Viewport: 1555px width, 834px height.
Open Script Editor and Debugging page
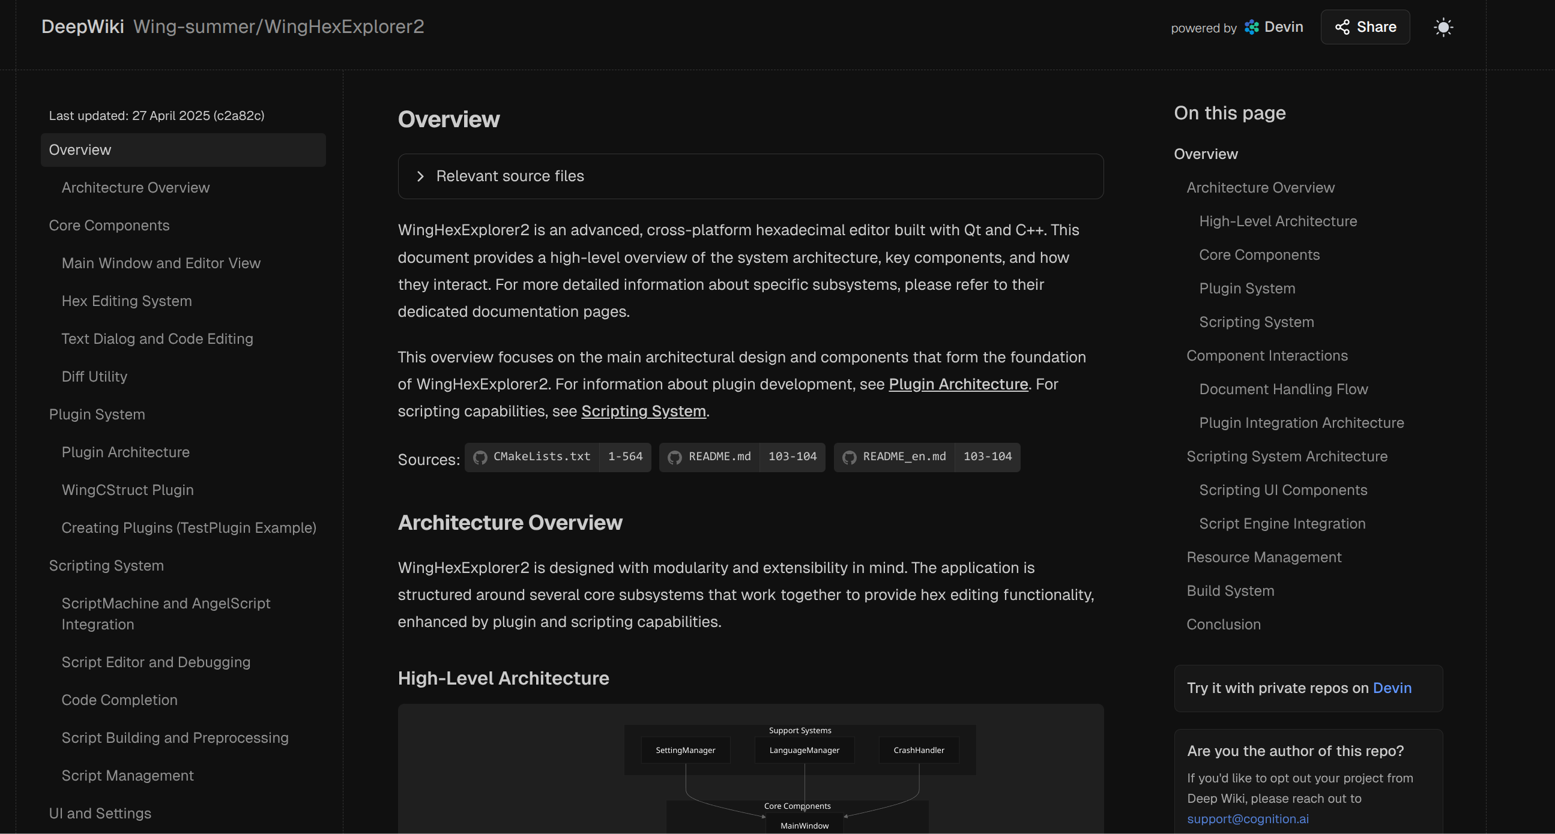coord(155,662)
